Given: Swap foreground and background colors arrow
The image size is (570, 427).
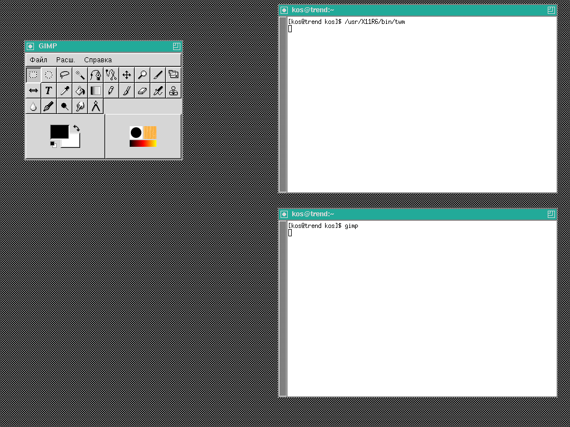Looking at the screenshot, I should pos(76,128).
